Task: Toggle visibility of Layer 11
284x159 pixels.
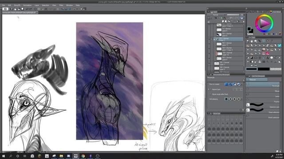Action: 209,44
